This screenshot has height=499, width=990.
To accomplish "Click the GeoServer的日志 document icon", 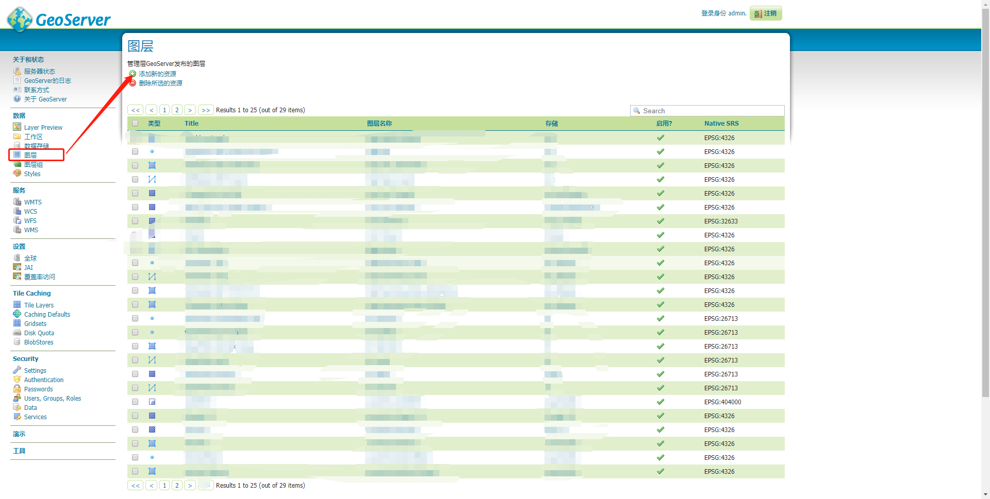I will point(17,80).
